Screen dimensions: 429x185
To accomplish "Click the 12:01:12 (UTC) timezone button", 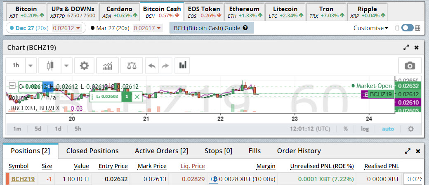I will point(310,129).
